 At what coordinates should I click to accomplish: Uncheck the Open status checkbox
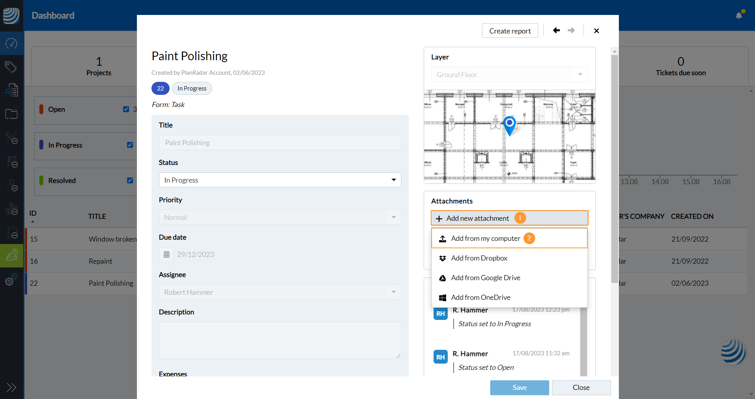pos(126,109)
